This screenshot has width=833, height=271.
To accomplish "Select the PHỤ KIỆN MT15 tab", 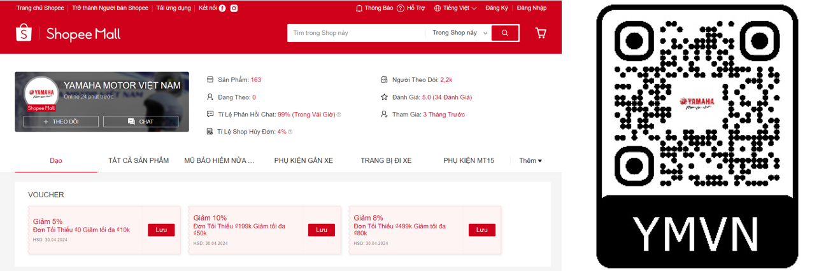I will 469,161.
